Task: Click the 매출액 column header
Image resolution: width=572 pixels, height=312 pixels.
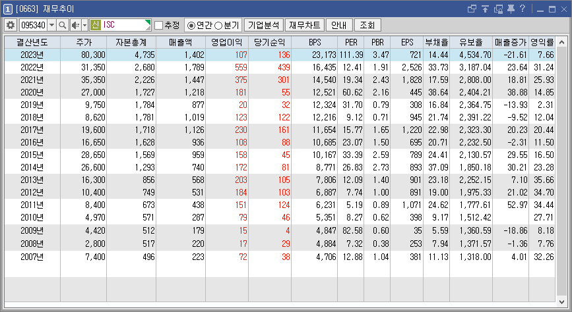Action: pyautogui.click(x=181, y=42)
